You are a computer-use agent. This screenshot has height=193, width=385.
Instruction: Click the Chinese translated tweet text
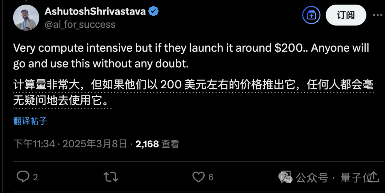193,93
